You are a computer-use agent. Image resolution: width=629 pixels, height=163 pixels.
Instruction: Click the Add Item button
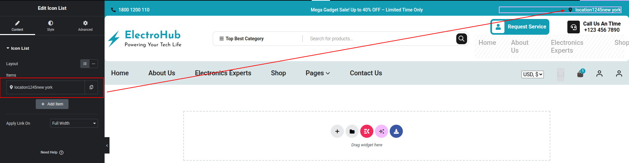point(52,104)
